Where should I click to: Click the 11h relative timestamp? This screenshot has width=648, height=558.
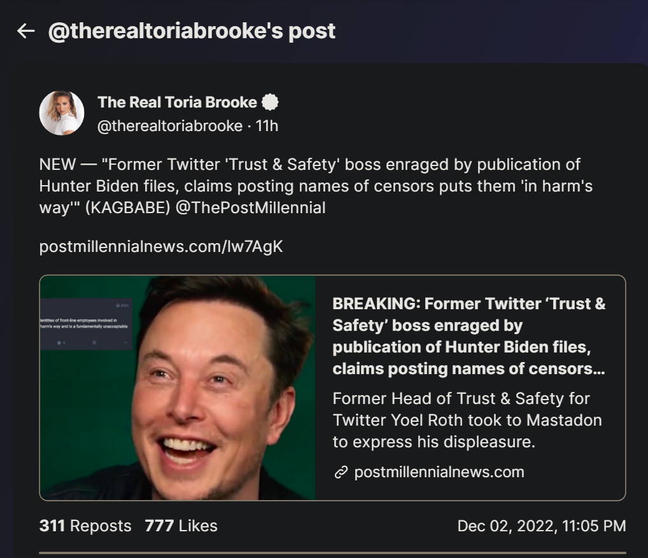coord(267,126)
